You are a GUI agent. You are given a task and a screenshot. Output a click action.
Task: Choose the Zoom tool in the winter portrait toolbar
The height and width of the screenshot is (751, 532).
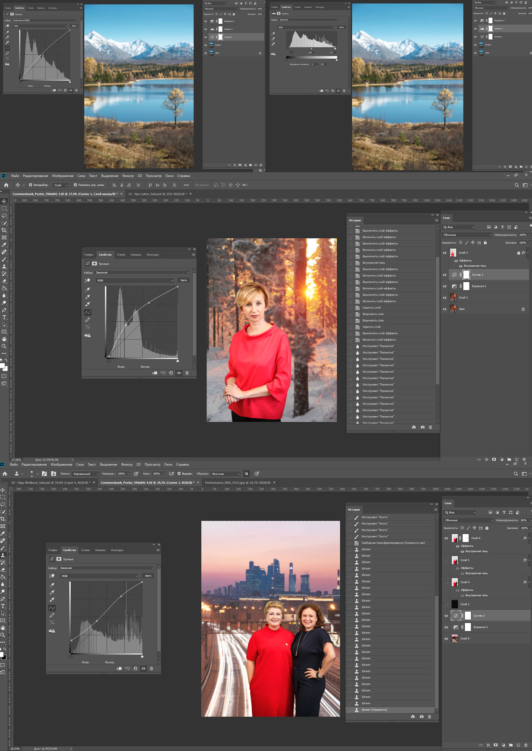tap(4, 346)
